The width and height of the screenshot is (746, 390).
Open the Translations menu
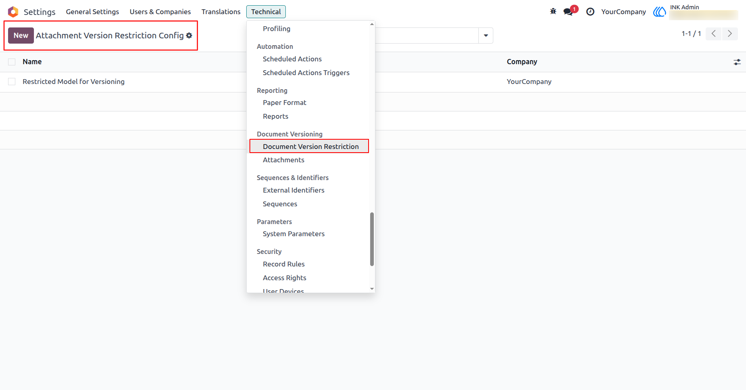pyautogui.click(x=221, y=12)
